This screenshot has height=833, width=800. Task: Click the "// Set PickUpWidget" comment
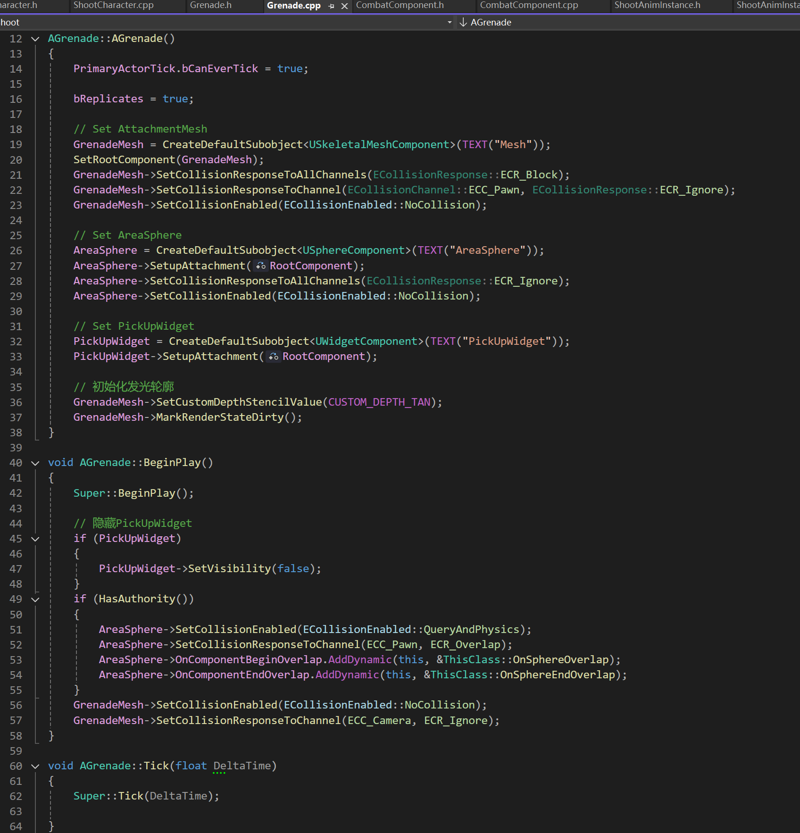click(133, 326)
